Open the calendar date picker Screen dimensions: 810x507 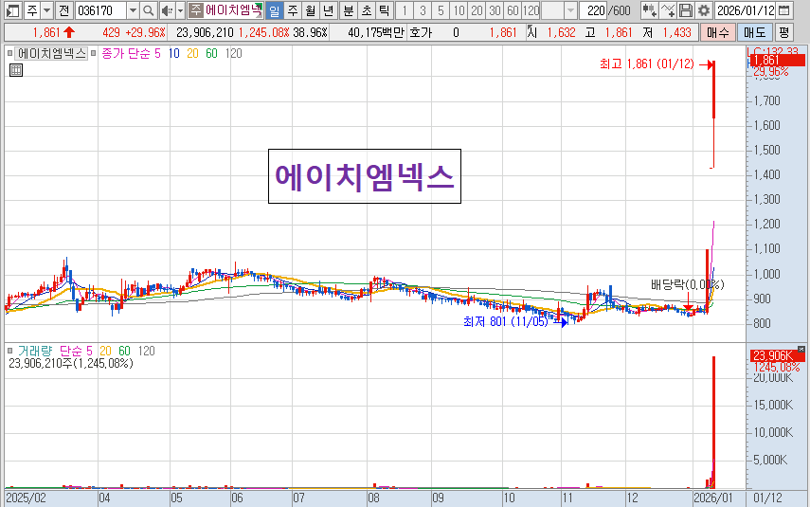(783, 10)
